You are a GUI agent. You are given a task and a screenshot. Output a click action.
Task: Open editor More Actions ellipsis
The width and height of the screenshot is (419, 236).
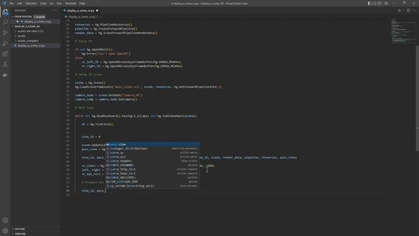[414, 10]
